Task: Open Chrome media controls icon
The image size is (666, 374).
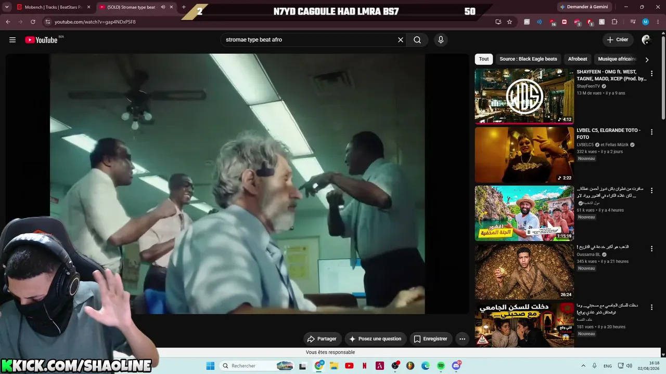Action: pyautogui.click(x=633, y=22)
